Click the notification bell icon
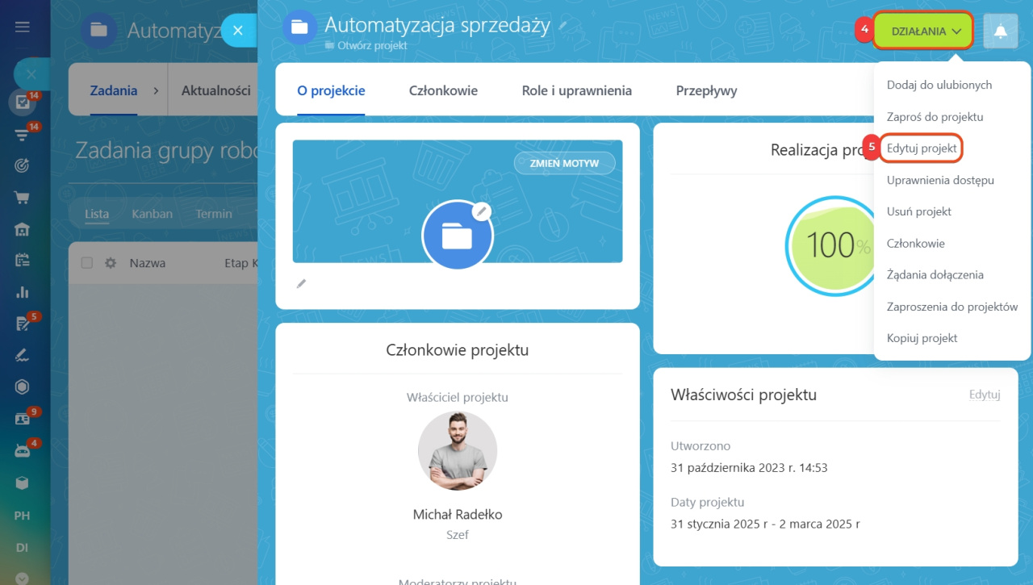The image size is (1033, 585). tap(1001, 31)
